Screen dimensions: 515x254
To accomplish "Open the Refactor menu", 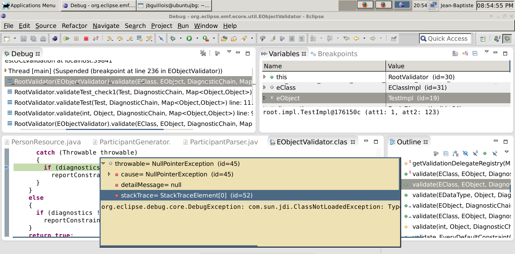I will coord(74,26).
